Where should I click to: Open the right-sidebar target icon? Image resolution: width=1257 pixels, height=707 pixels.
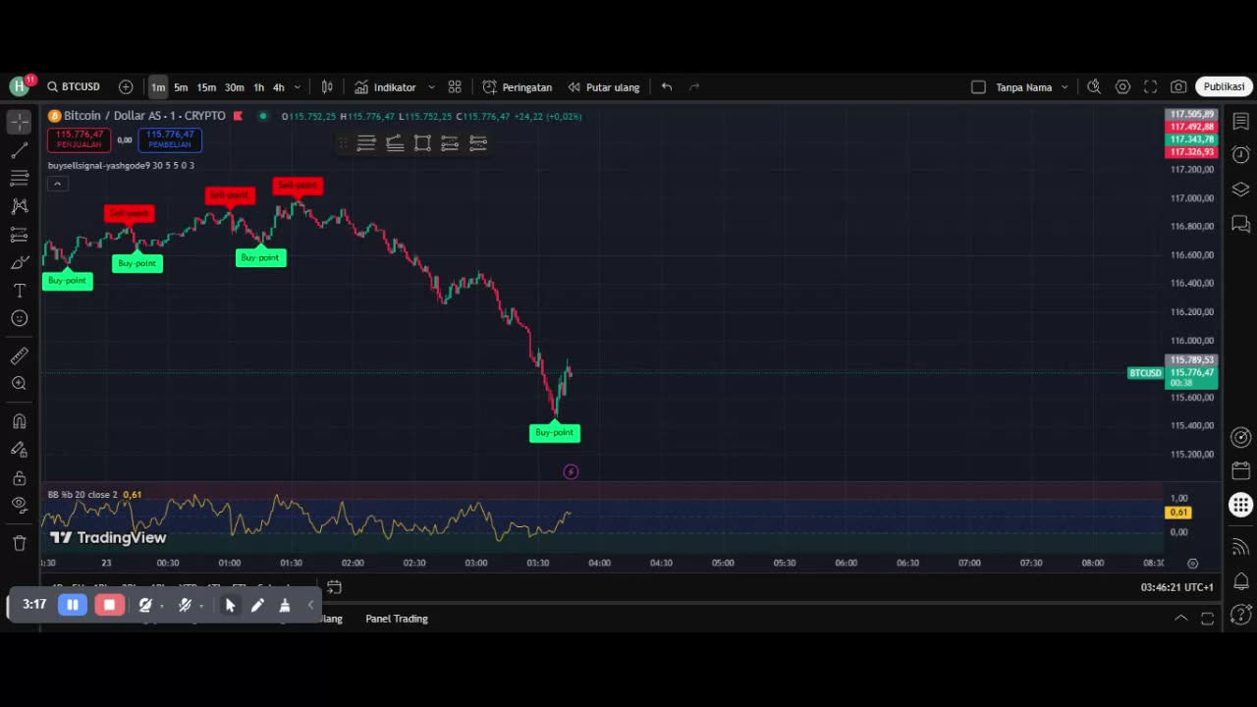coord(1240,438)
